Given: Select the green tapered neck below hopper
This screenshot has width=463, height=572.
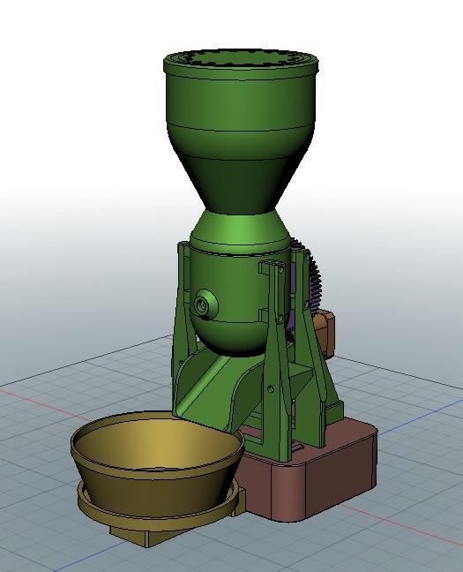Looking at the screenshot, I should pos(241,230).
